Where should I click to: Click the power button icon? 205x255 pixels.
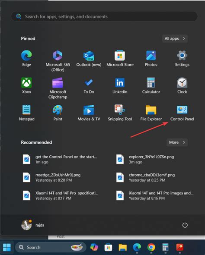(185, 225)
